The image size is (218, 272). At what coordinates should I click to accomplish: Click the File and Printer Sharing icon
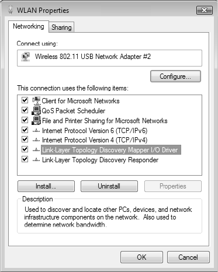click(36, 120)
